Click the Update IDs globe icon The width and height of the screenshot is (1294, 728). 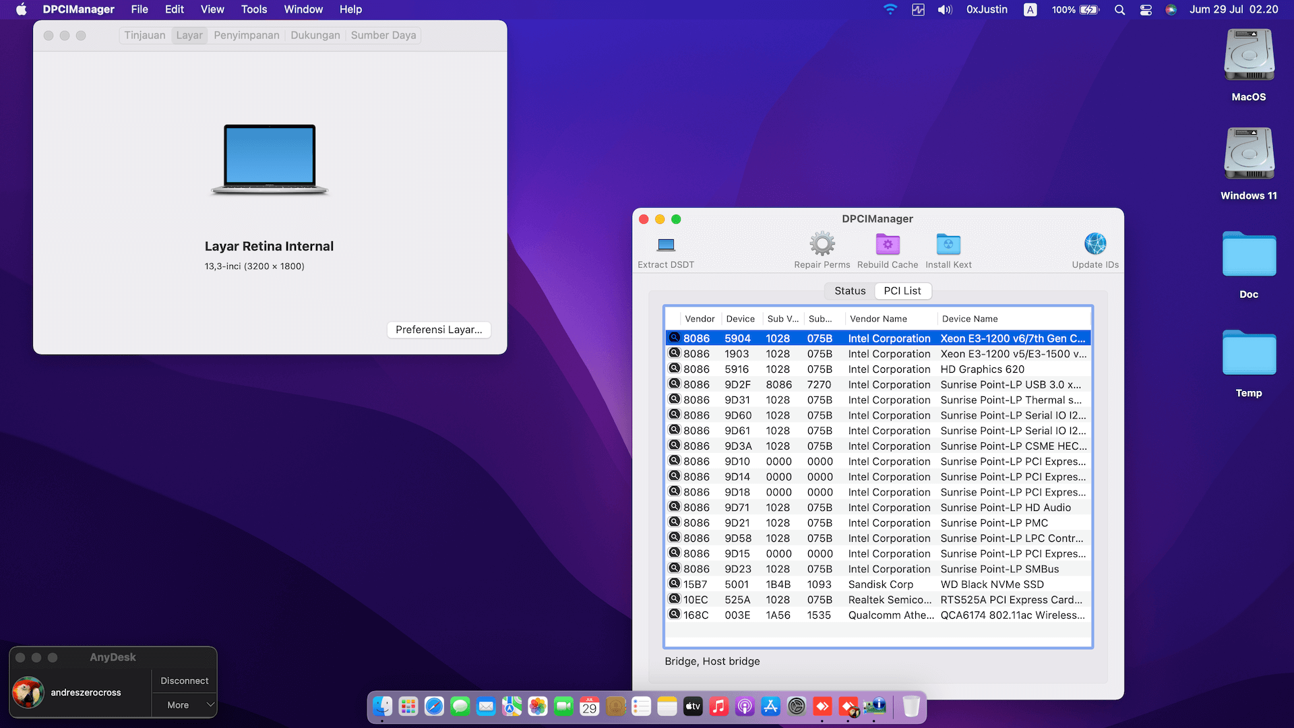tap(1095, 244)
